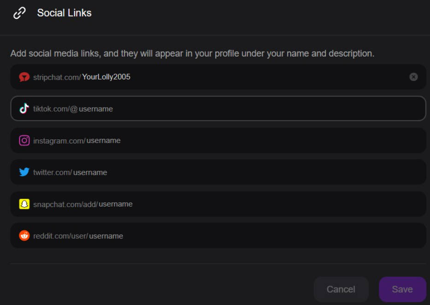The width and height of the screenshot is (430, 305).
Task: Click the chain link icon beside Social Links
Action: (x=19, y=13)
